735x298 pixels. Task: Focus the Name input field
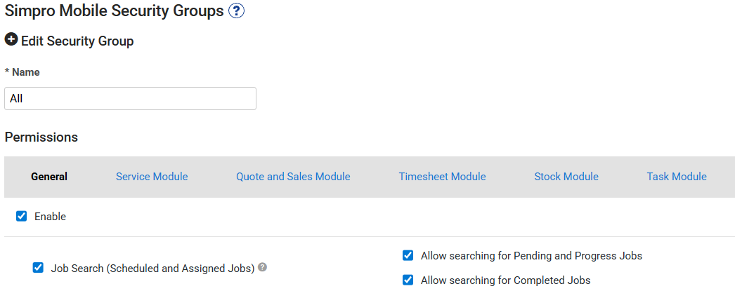[x=130, y=99]
